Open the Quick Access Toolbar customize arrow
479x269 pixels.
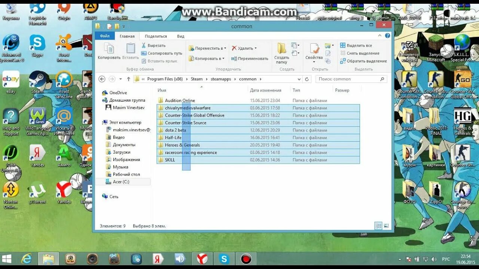pyautogui.click(x=124, y=27)
